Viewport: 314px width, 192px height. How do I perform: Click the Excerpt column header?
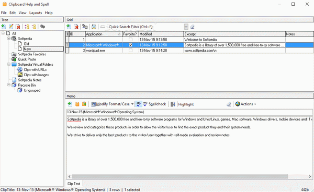tap(234, 34)
